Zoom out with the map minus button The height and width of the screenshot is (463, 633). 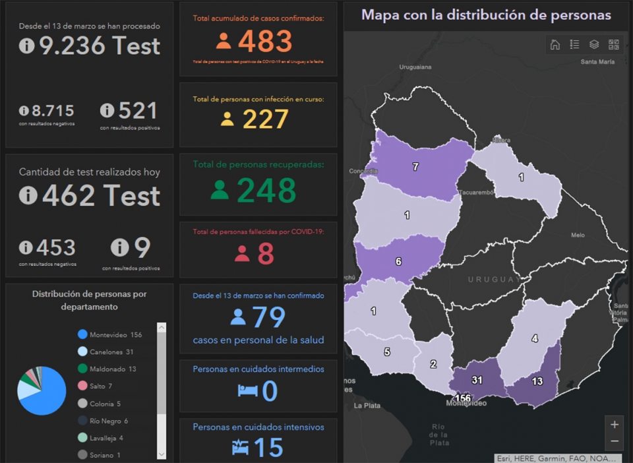point(615,441)
